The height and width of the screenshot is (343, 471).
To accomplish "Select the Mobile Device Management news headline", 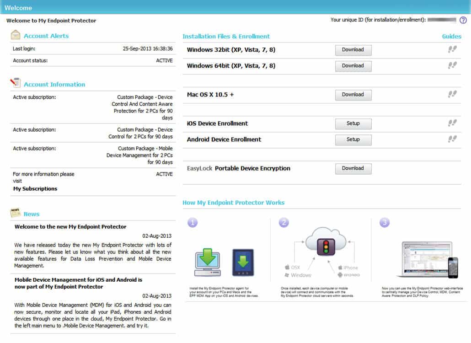I will [78, 283].
